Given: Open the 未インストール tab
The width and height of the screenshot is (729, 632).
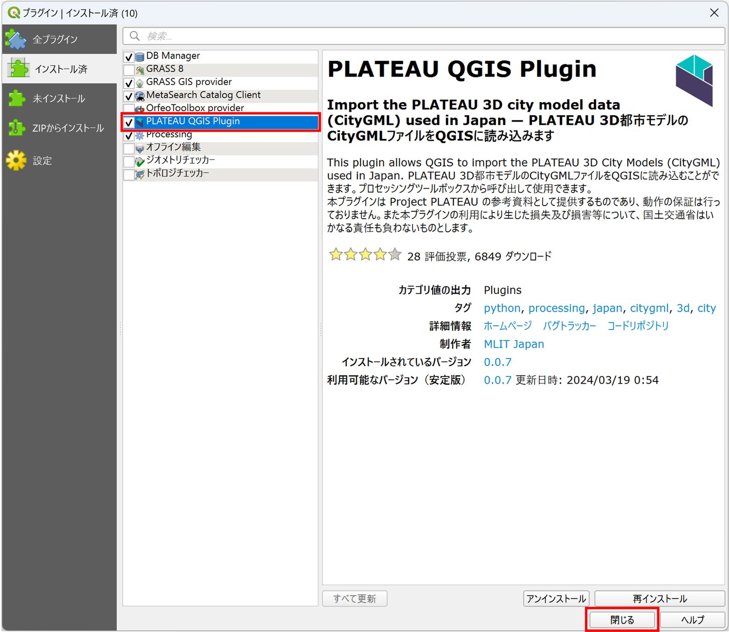Looking at the screenshot, I should tap(59, 98).
